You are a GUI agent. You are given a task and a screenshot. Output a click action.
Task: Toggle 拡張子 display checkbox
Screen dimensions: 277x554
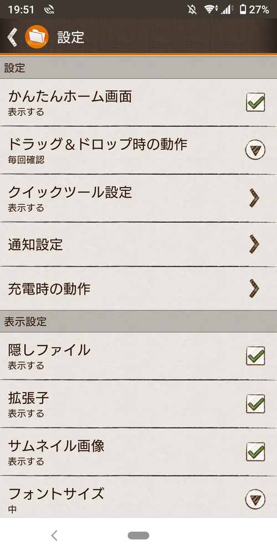coord(255,404)
